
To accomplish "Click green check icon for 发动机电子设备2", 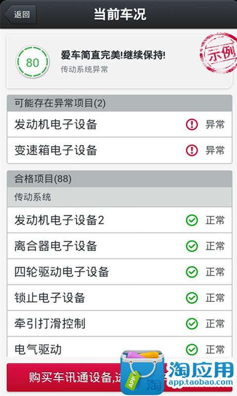I will click(x=192, y=220).
